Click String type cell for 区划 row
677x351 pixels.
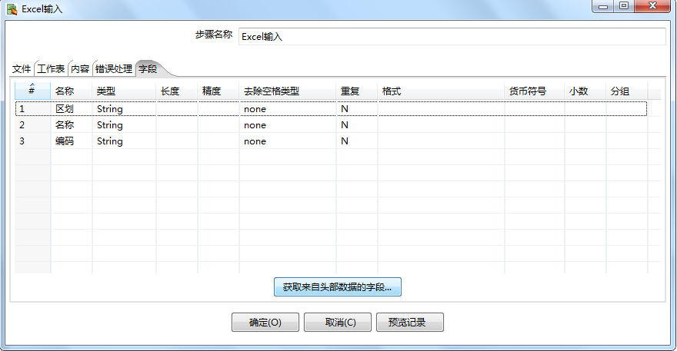[x=124, y=108]
